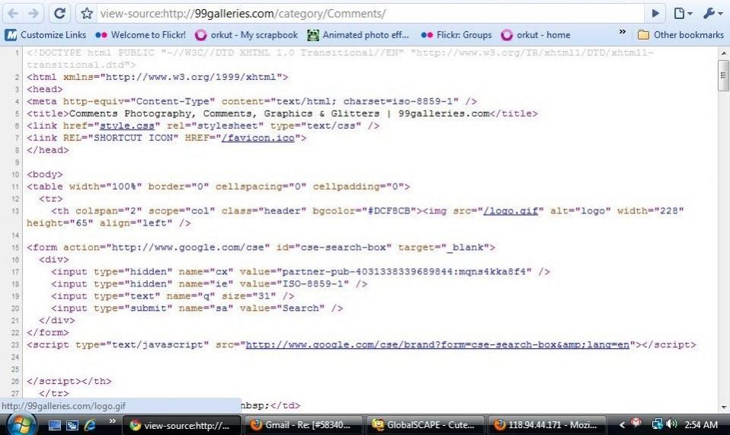Follow the google.com/cse/brand script link
Viewport: 730px width, 435px height.
click(437, 345)
